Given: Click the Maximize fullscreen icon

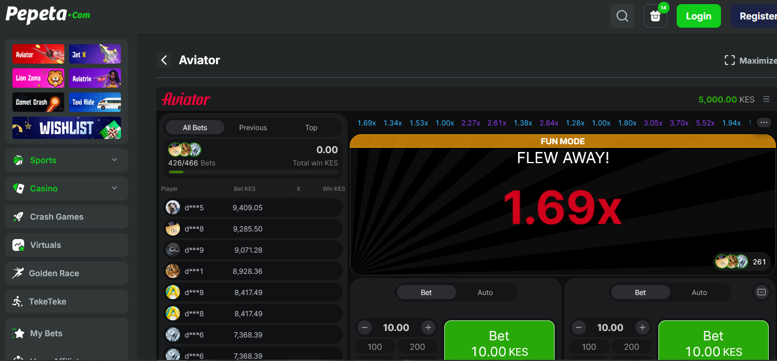Looking at the screenshot, I should [730, 60].
